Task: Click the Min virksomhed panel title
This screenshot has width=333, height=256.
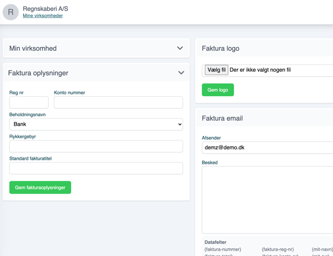Action: pyautogui.click(x=33, y=48)
